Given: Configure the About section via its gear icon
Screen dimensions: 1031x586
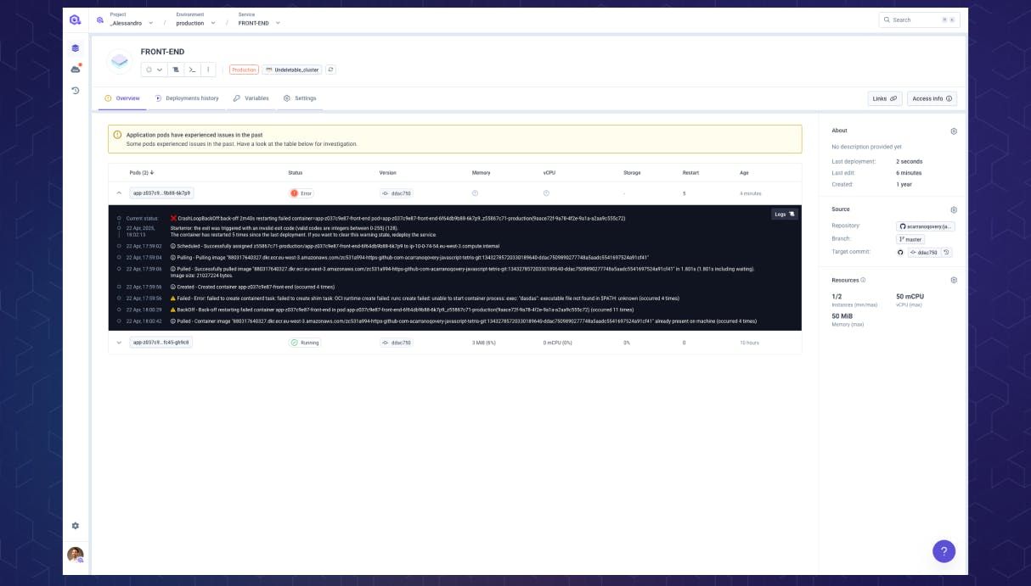Looking at the screenshot, I should coord(953,131).
